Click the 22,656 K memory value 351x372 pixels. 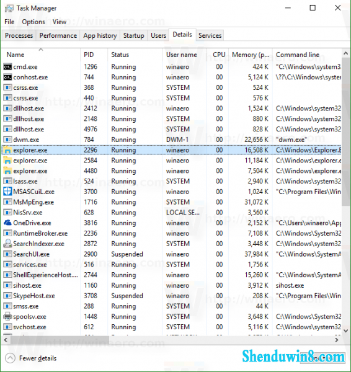256,139
